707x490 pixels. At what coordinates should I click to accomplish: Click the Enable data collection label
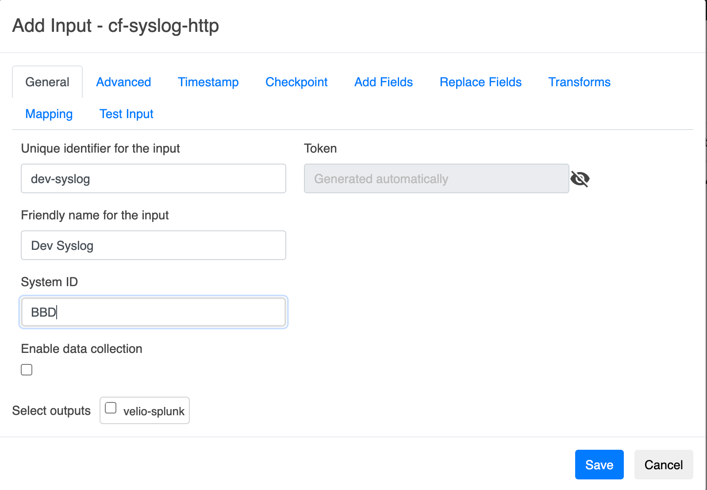coord(82,349)
